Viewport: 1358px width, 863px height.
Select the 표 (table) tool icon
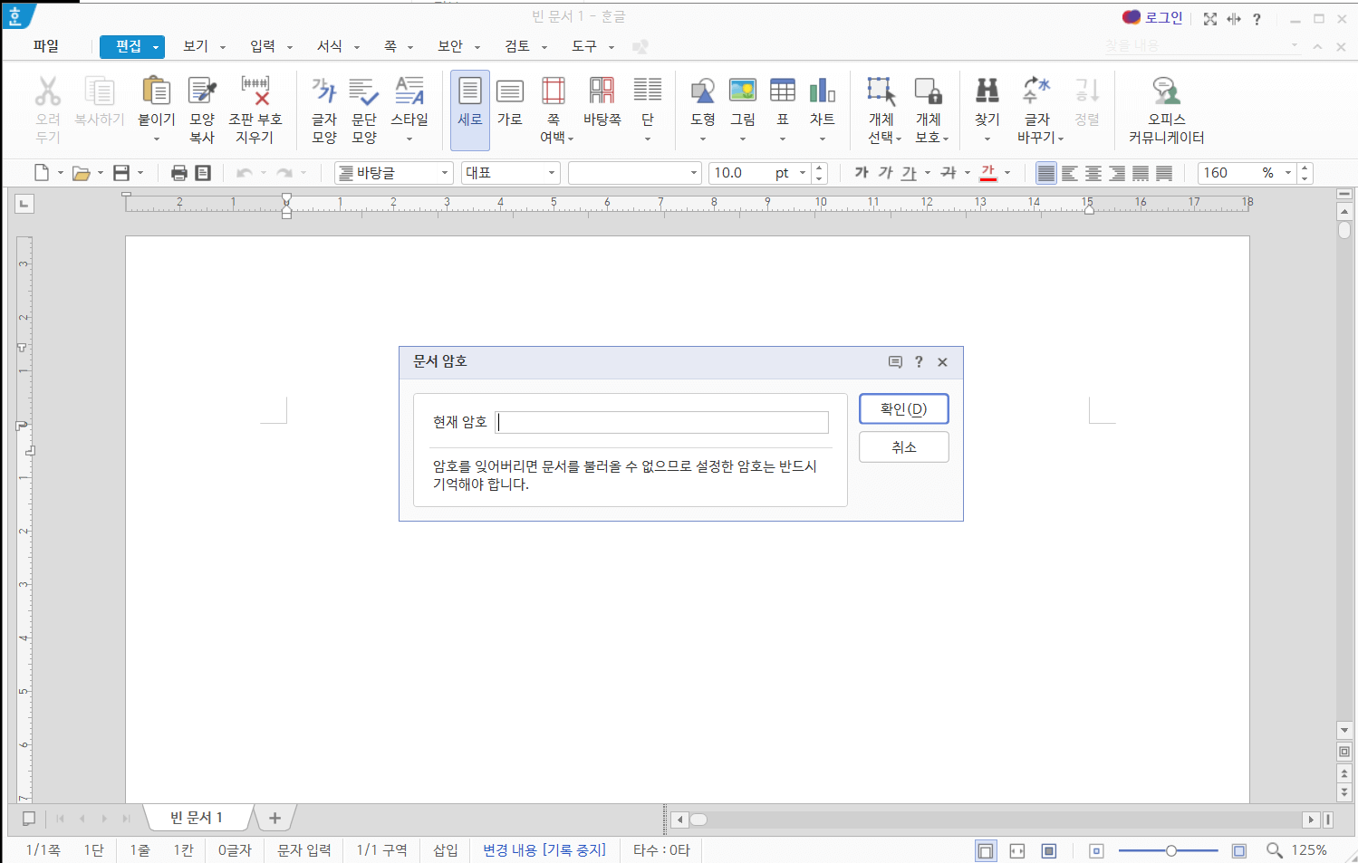[x=782, y=91]
